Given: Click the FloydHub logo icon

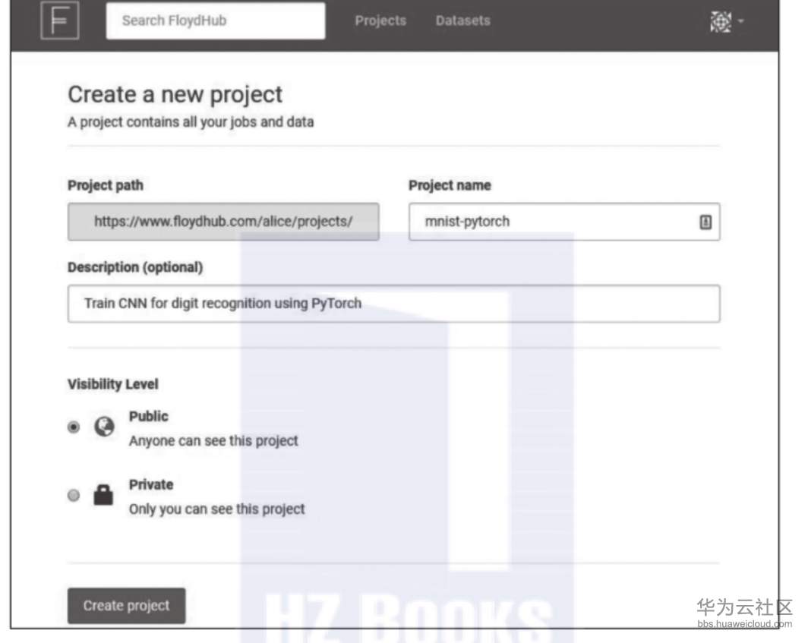Looking at the screenshot, I should click(x=60, y=20).
